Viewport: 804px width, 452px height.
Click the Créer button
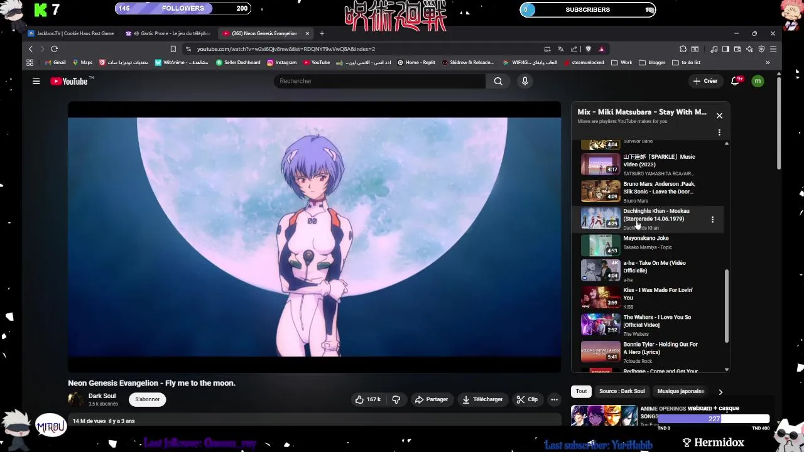click(705, 81)
